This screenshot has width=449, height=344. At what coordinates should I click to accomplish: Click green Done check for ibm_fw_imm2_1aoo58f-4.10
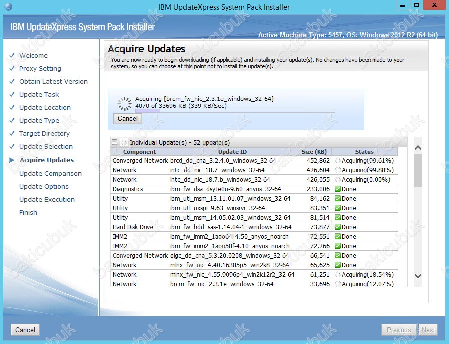pyautogui.click(x=338, y=246)
